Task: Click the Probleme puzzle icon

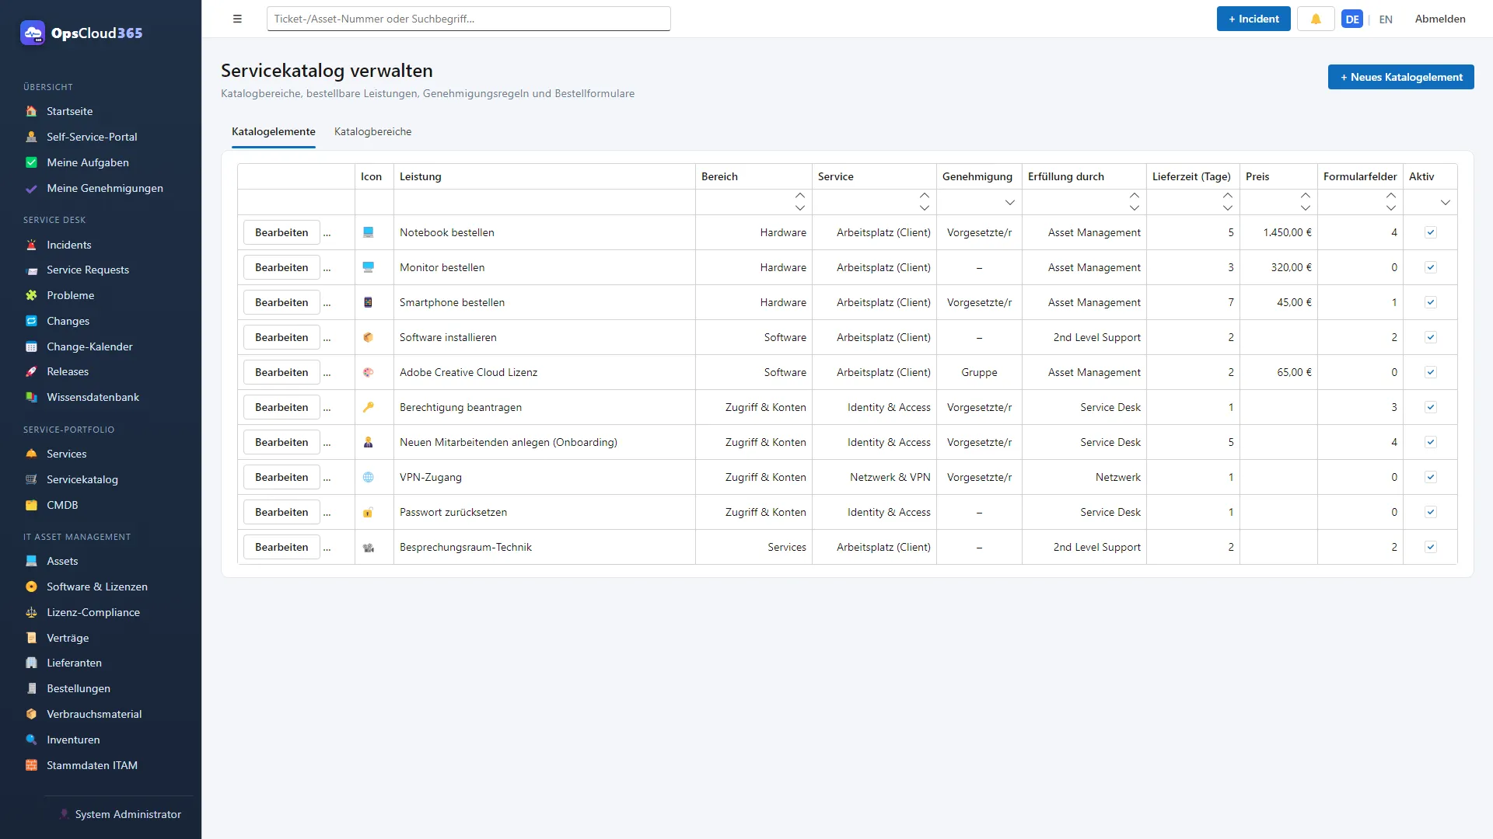Action: pyautogui.click(x=31, y=295)
